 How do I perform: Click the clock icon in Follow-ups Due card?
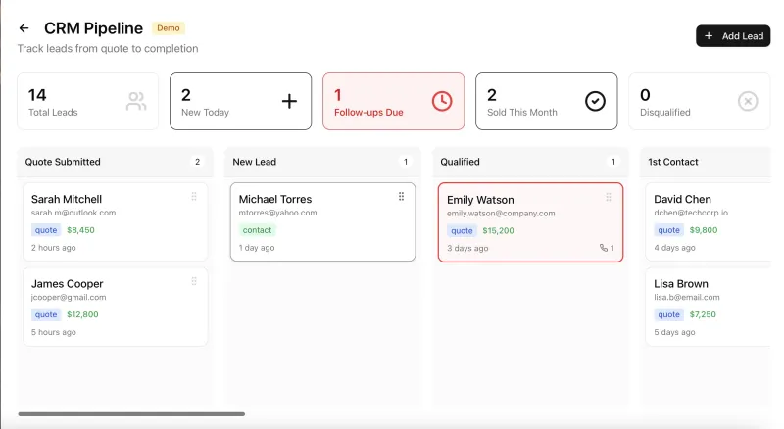(442, 101)
